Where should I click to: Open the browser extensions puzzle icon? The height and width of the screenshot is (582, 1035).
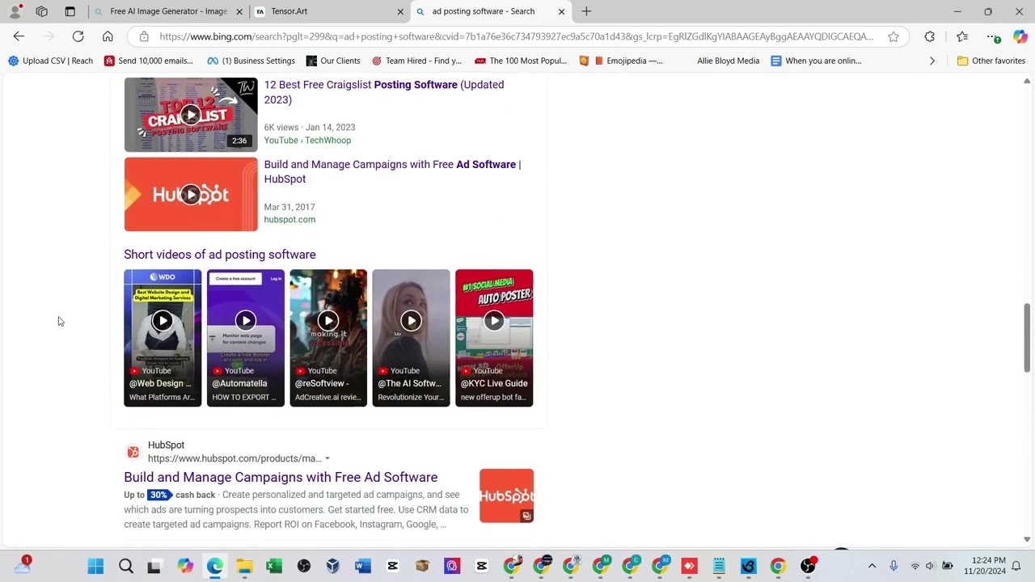pos(930,36)
